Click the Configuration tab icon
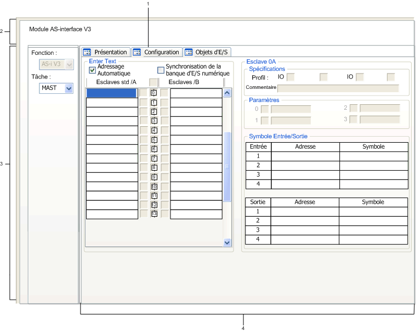This screenshot has height=332, width=416. [137, 52]
